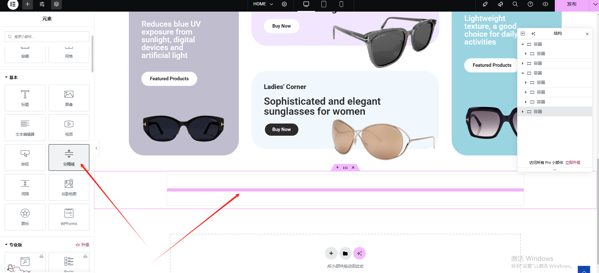Viewport: 599px width, 273px height.
Task: Click the 立即升级 upgrade link
Action: pyautogui.click(x=573, y=163)
